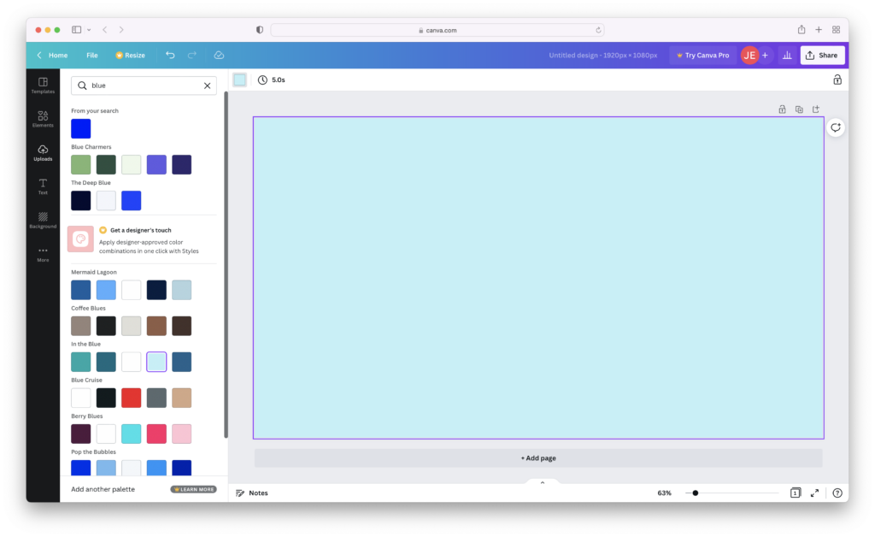Choose the bright blue swatch in The Deep Blue
The image size is (875, 537).
pos(131,201)
